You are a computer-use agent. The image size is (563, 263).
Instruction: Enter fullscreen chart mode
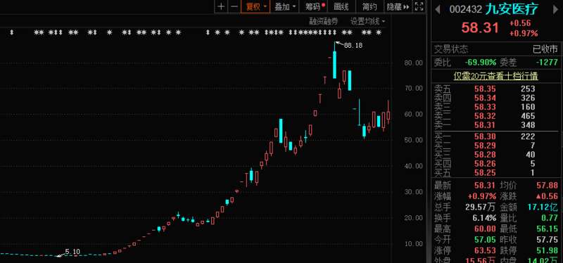pos(419,6)
